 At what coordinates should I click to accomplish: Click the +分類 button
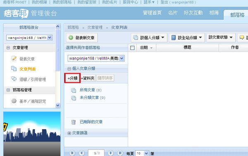pos(72,78)
